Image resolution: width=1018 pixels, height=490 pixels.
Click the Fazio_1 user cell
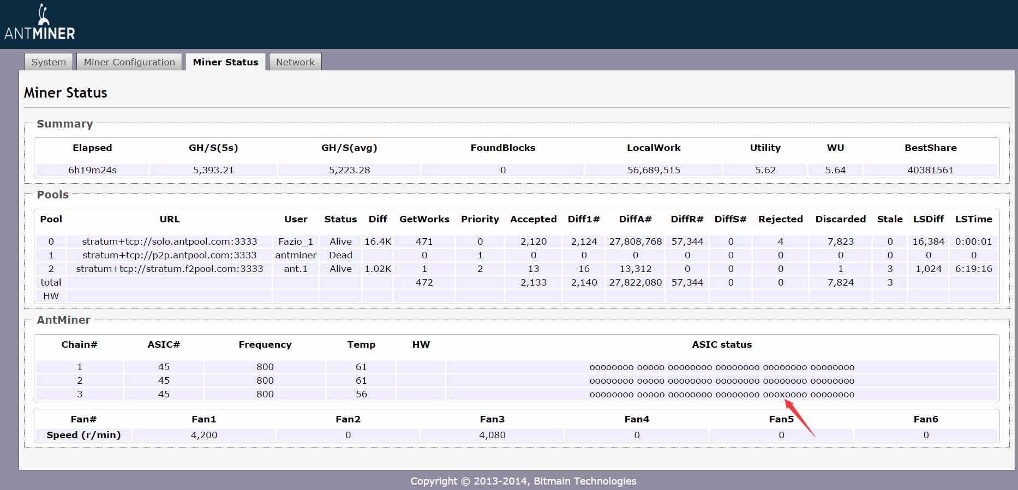coord(296,241)
